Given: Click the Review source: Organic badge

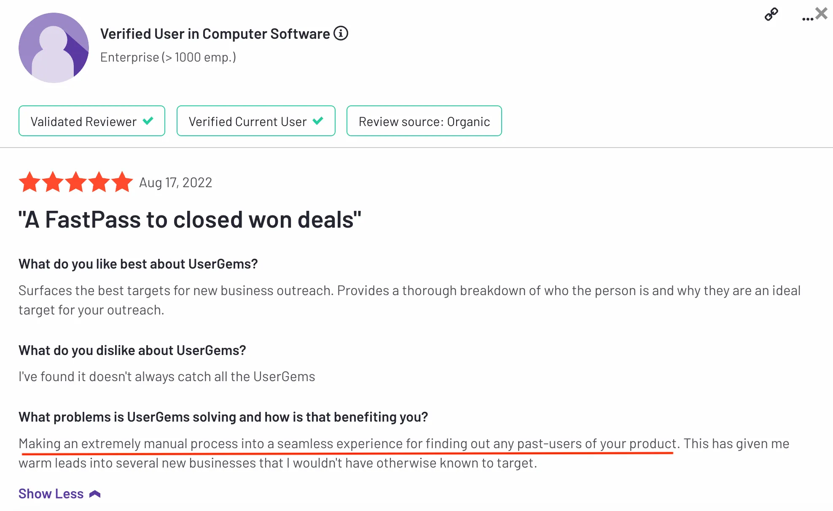Looking at the screenshot, I should (424, 121).
